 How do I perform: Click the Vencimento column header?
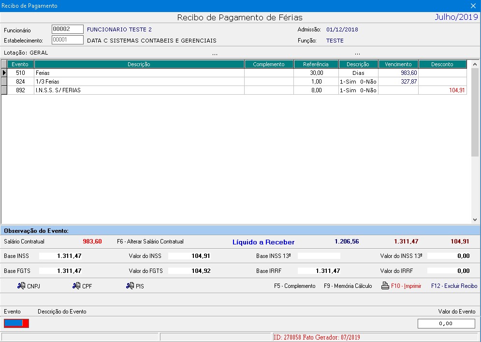(x=398, y=64)
